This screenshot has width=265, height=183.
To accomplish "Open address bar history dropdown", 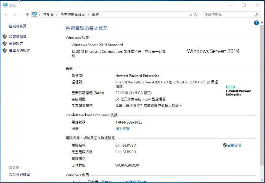I will (x=191, y=15).
